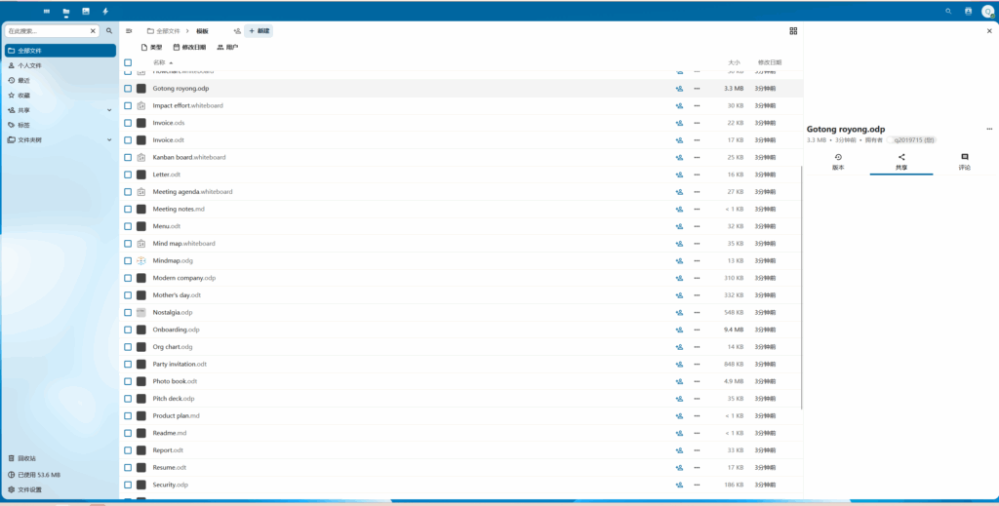Switch to the 版本 versions tab

coord(837,162)
